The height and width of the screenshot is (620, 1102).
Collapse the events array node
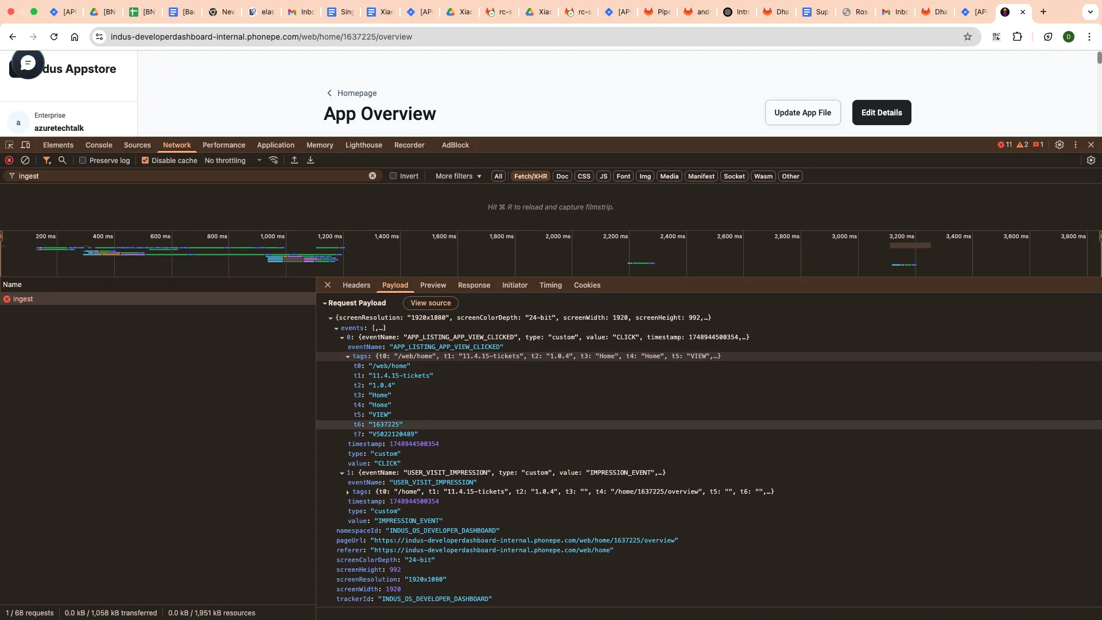[x=336, y=328]
